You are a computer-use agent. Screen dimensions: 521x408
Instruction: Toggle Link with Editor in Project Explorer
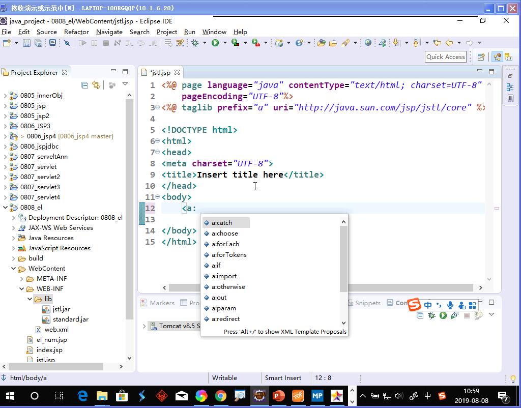pos(96,85)
